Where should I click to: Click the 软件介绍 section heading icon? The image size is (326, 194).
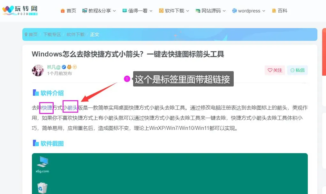tap(36, 93)
